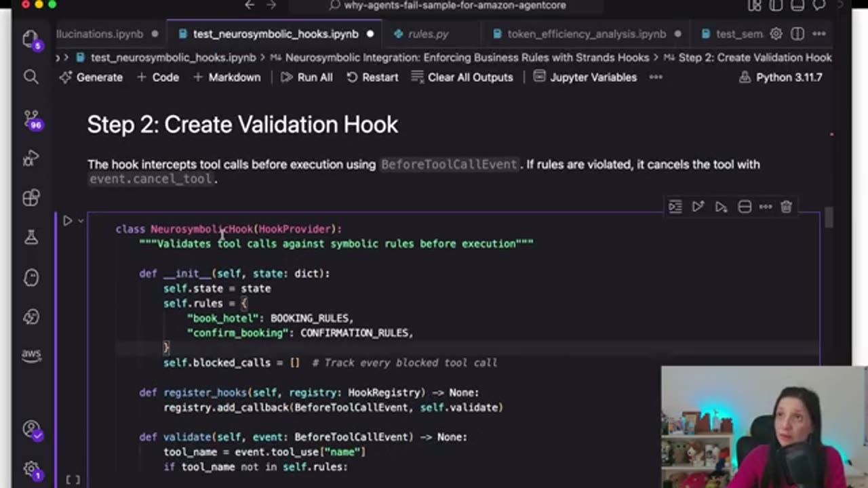Delete the cell with the trash icon
This screenshot has width=868, height=488.
pos(786,207)
